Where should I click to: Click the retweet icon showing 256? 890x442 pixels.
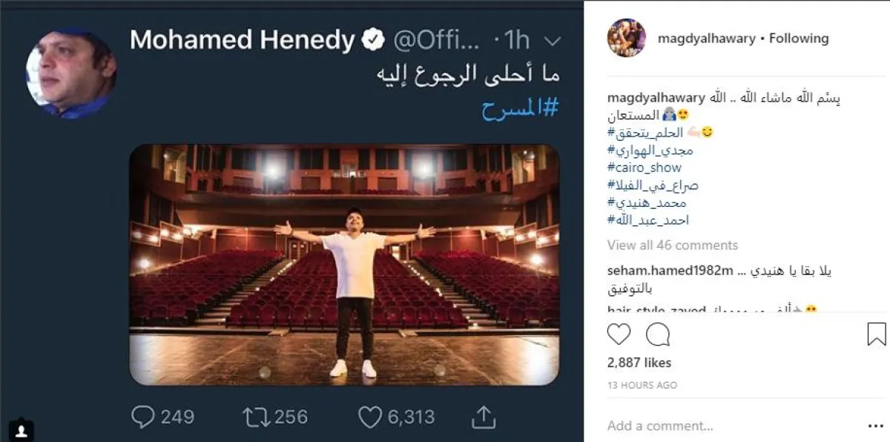click(x=254, y=418)
